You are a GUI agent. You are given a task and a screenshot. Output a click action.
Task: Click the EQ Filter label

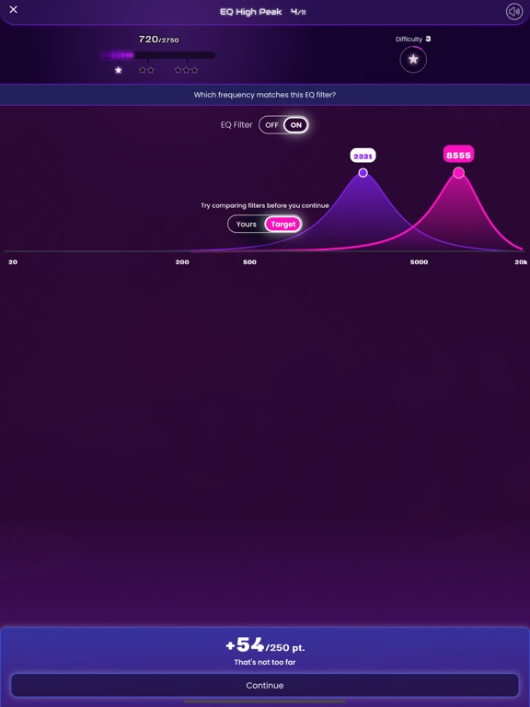click(x=236, y=125)
